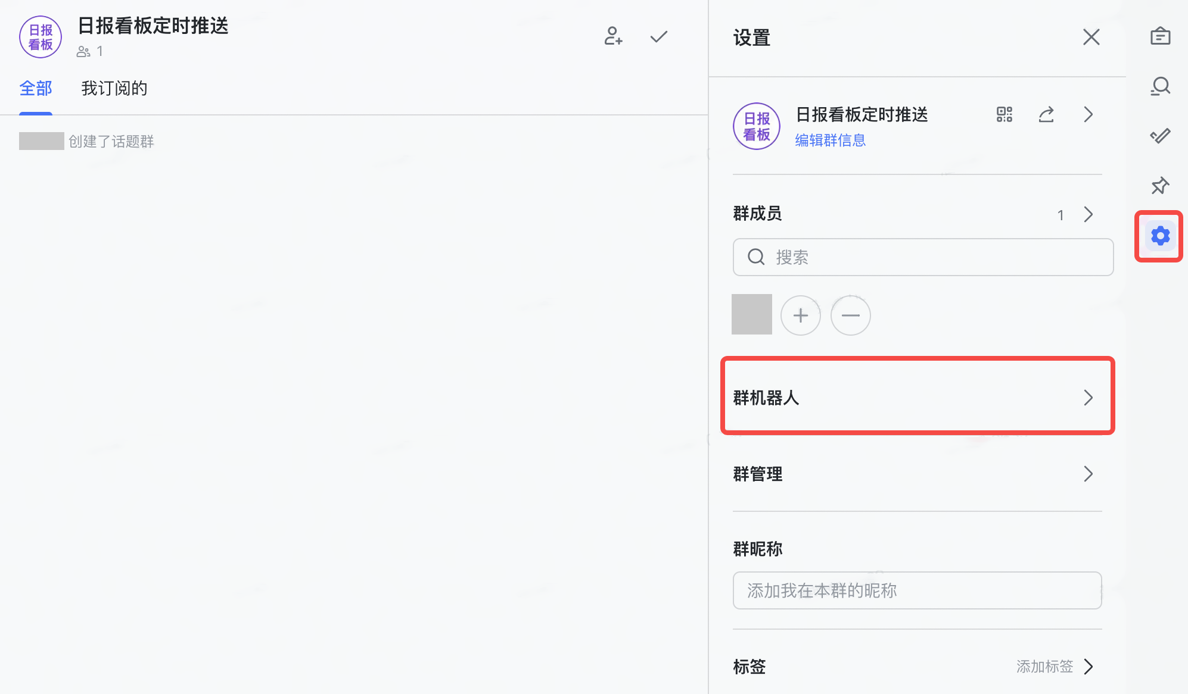Screen dimensions: 1188x694
Task: Click the gray member avatar thumbnail
Action: coord(751,314)
